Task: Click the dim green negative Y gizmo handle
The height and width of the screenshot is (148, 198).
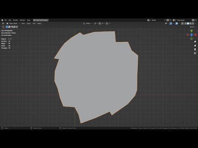Action: coord(191,39)
